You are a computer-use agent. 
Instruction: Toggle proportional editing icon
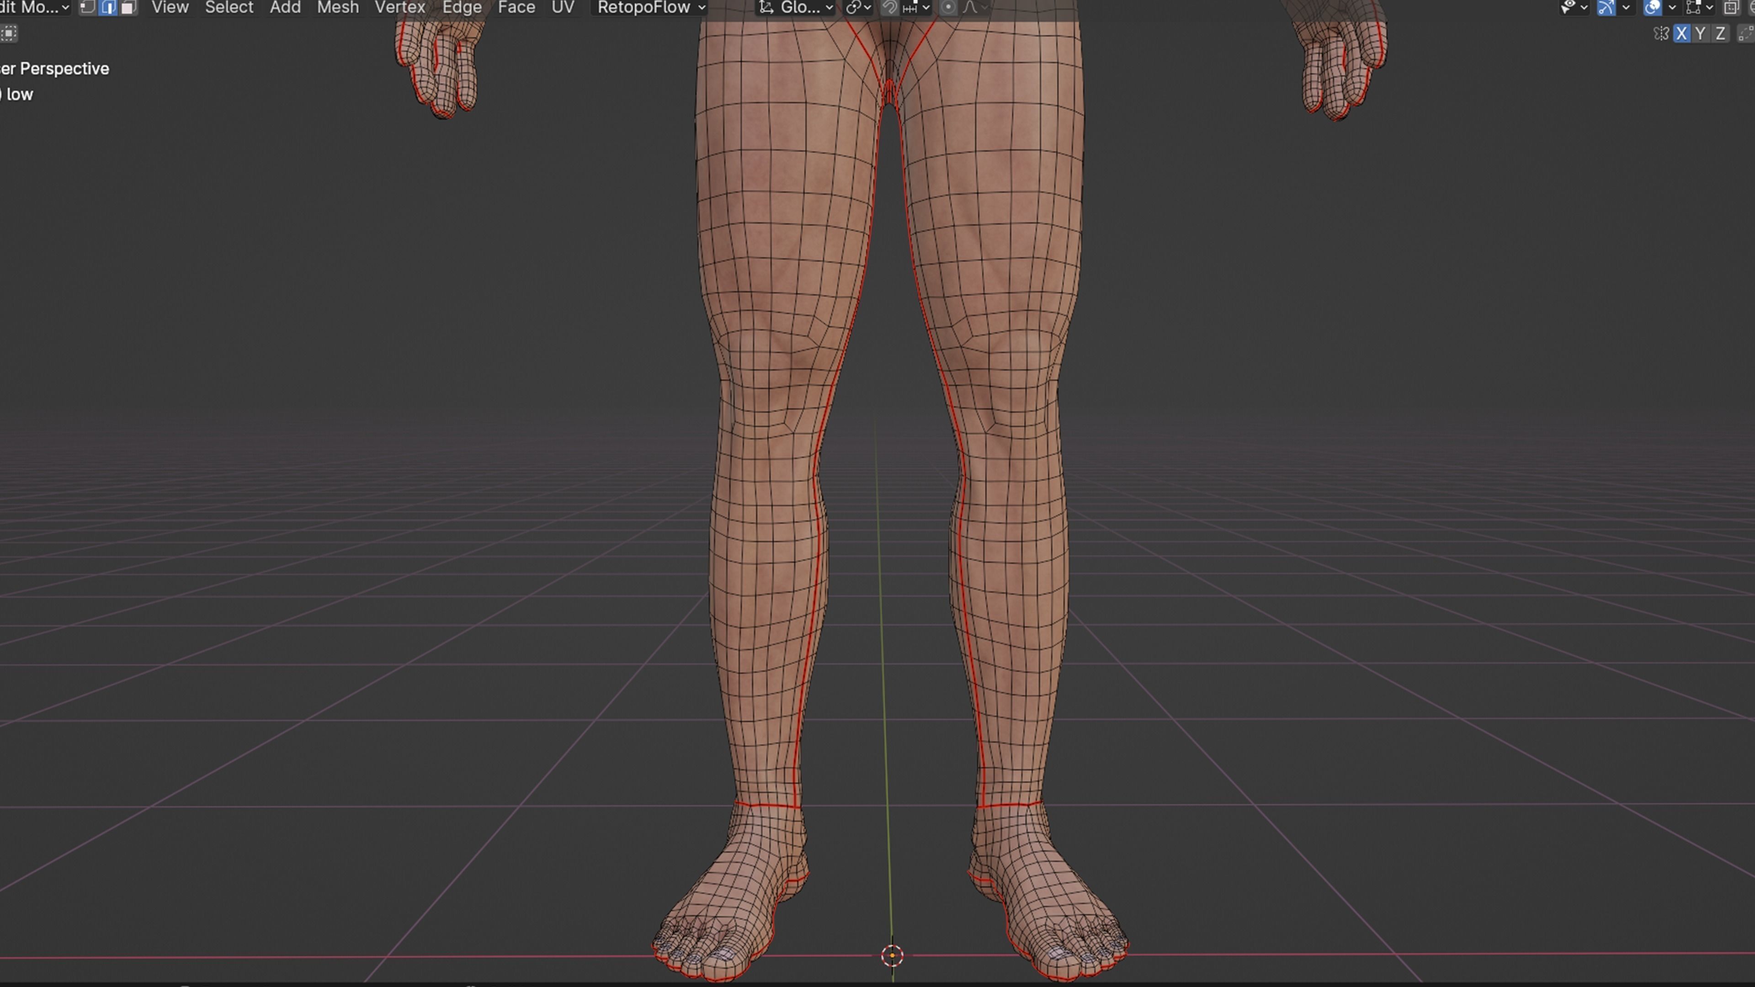(x=948, y=7)
